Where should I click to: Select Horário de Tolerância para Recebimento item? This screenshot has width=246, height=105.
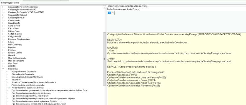(34, 82)
